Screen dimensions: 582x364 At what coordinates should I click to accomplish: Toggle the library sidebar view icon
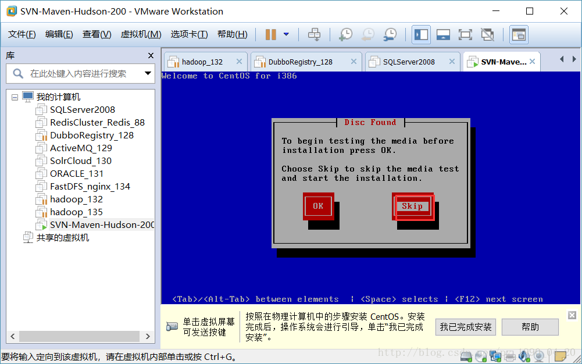(x=422, y=35)
